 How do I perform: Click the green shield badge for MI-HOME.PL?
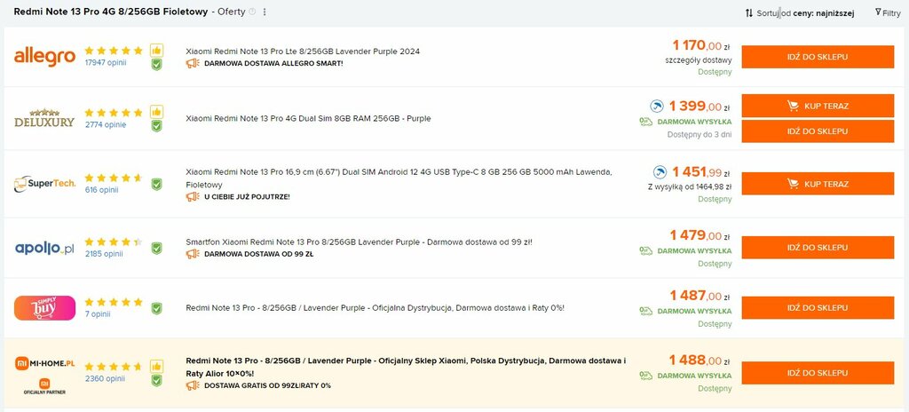[156, 380]
